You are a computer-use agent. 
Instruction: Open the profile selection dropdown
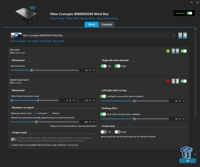[x=174, y=35]
